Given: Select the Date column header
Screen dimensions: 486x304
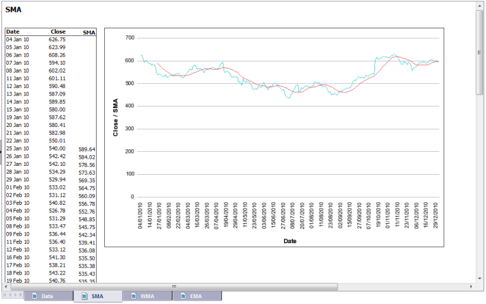Looking at the screenshot, I should point(13,32).
